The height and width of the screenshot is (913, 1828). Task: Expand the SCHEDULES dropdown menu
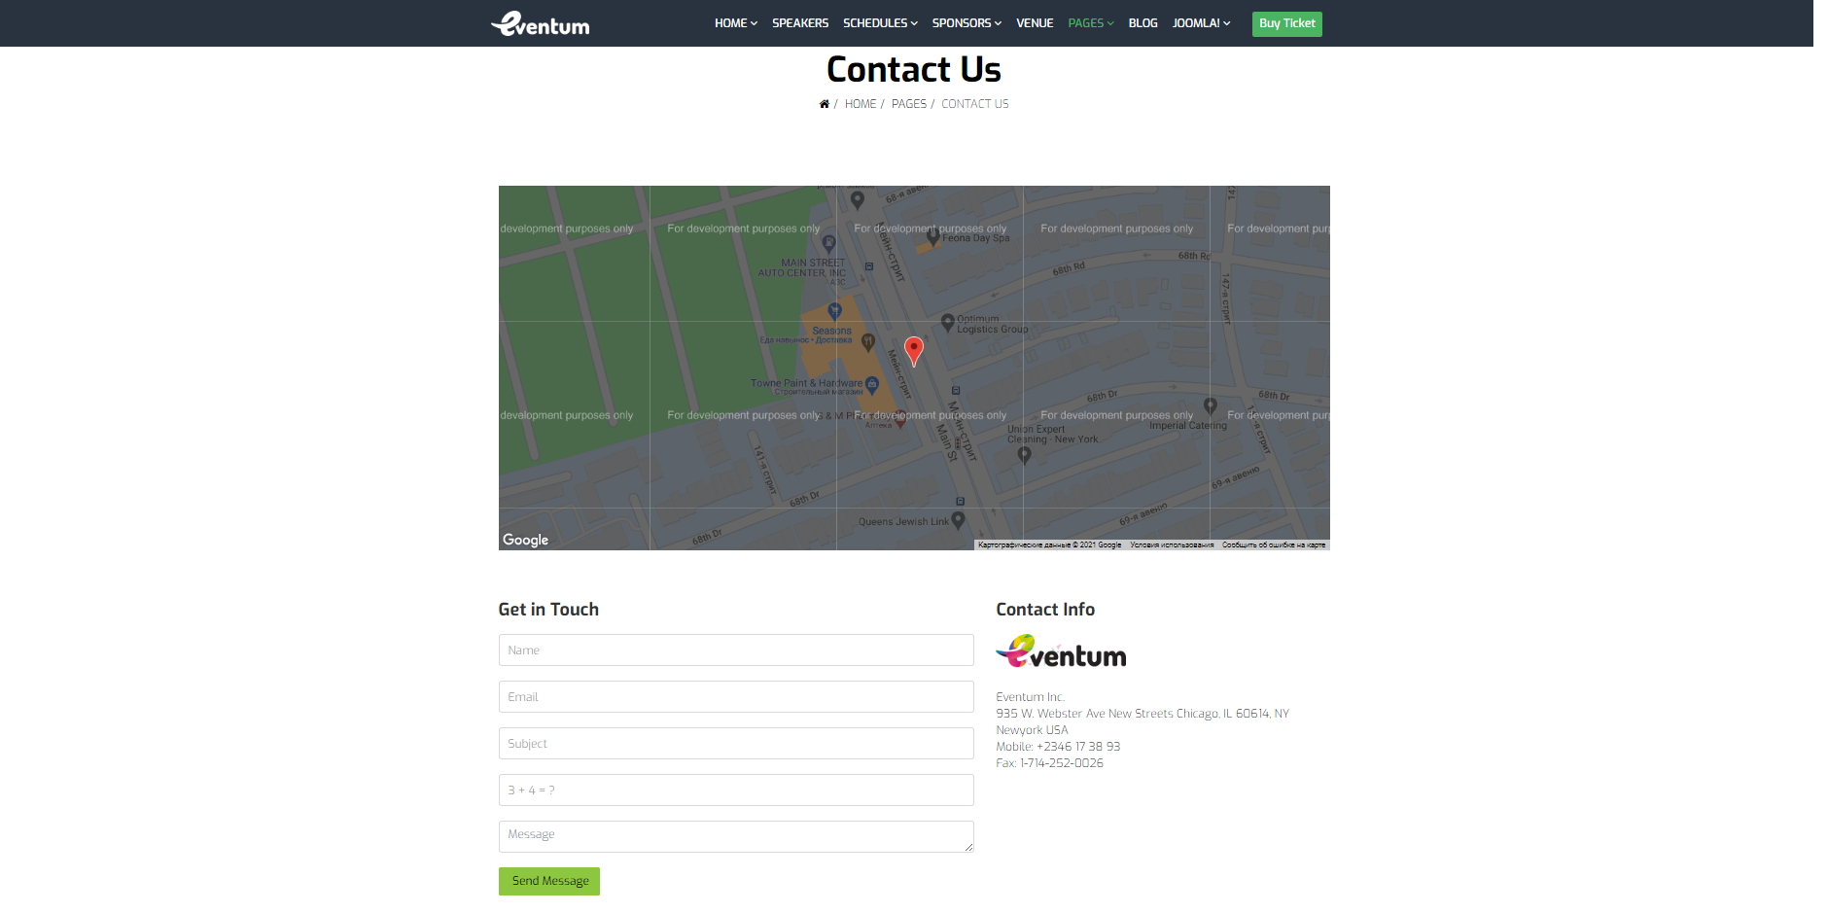click(x=880, y=23)
